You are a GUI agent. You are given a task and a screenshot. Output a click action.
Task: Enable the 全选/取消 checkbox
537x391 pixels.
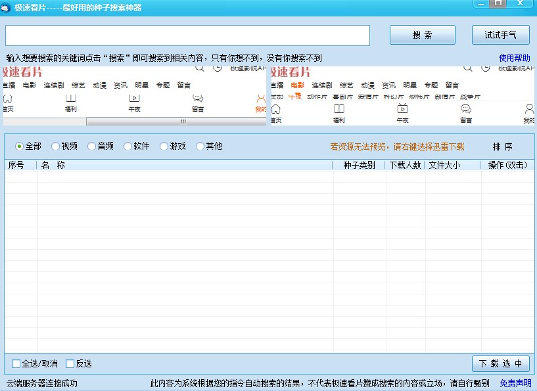[x=16, y=363]
